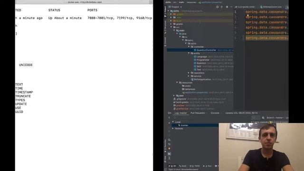Click the application.properties breadcrumb
The image size is (304, 171).
click(x=210, y=2)
